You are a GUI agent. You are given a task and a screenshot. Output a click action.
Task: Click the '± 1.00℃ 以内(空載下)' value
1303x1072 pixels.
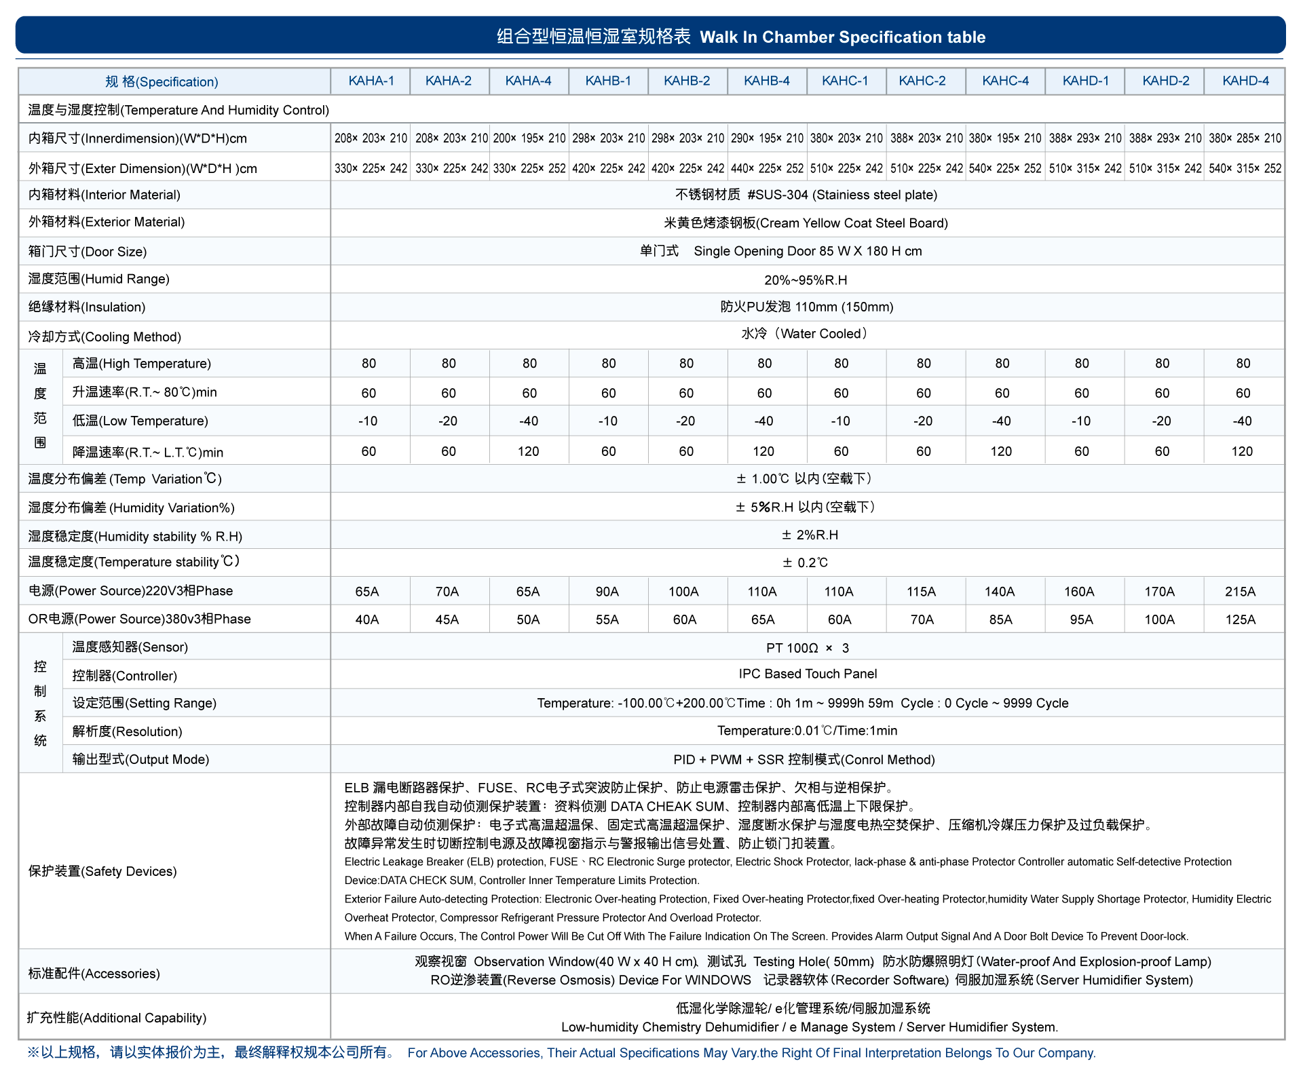tap(805, 478)
